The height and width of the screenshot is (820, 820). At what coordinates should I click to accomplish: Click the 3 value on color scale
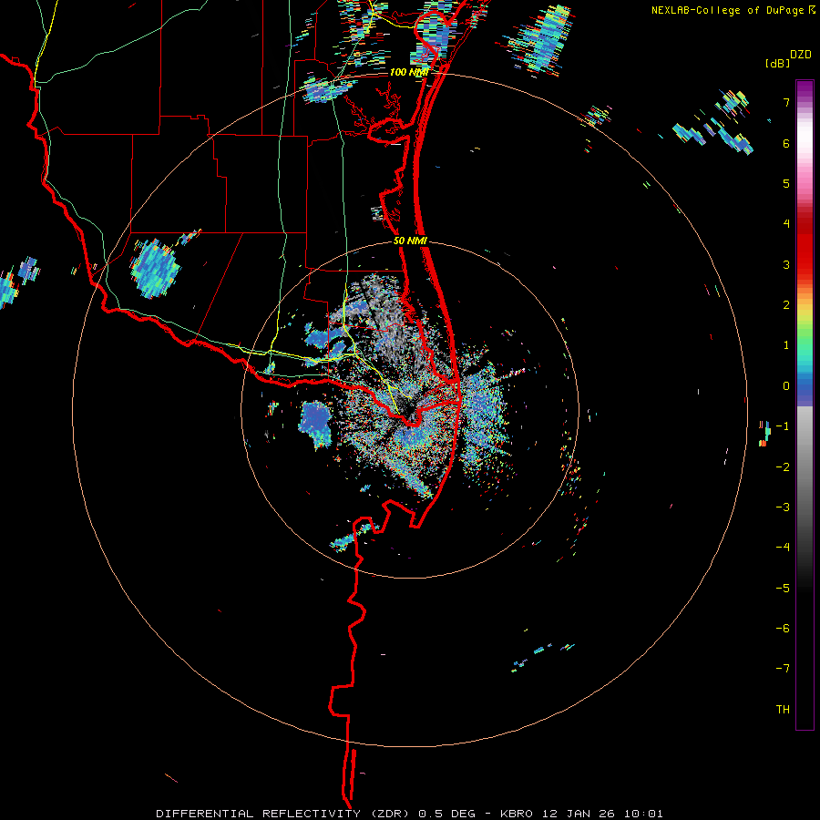786,264
